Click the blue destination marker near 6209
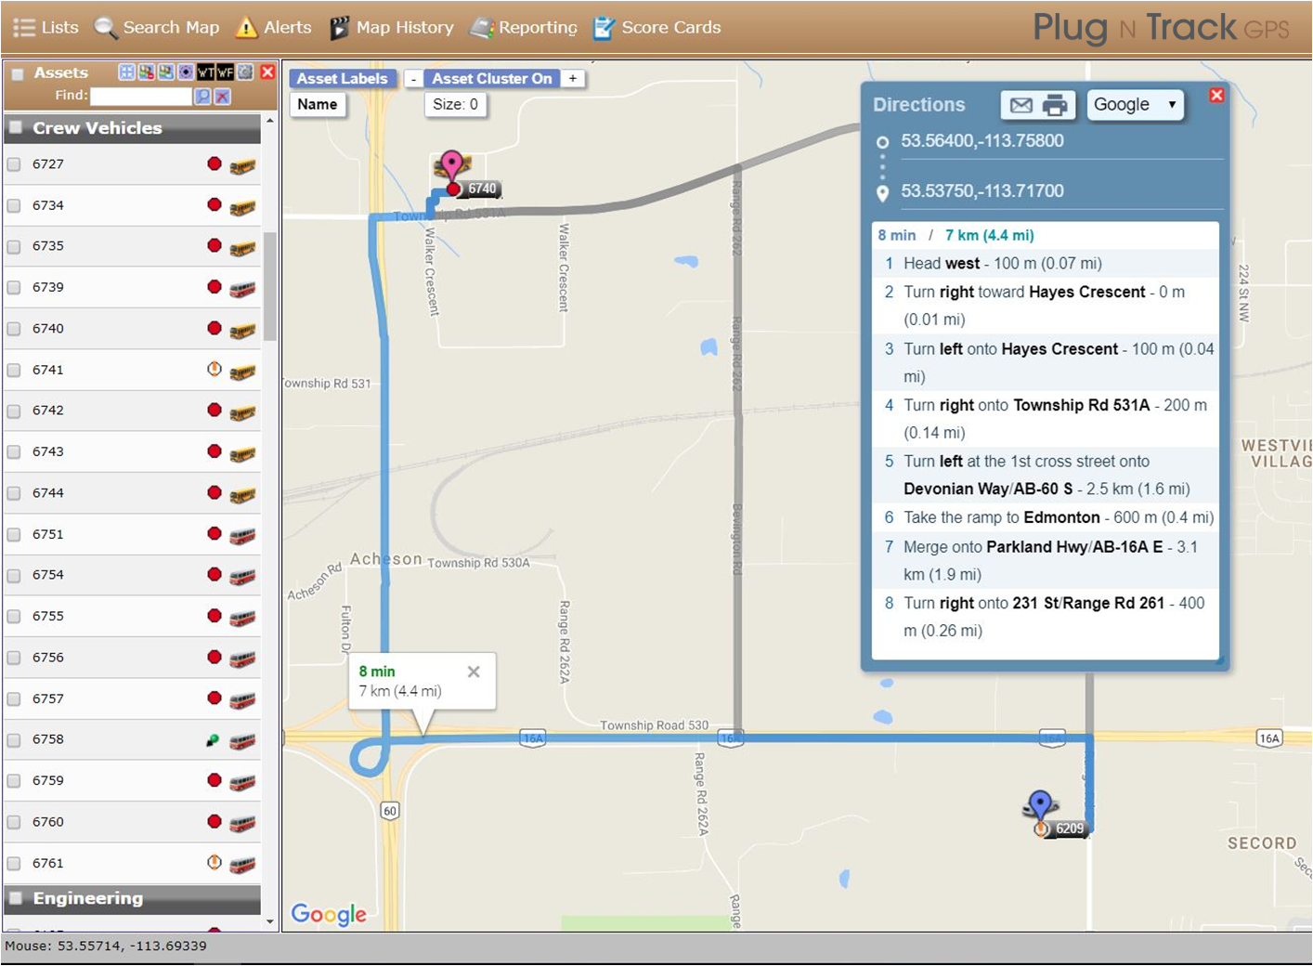Image resolution: width=1313 pixels, height=966 pixels. click(1040, 804)
